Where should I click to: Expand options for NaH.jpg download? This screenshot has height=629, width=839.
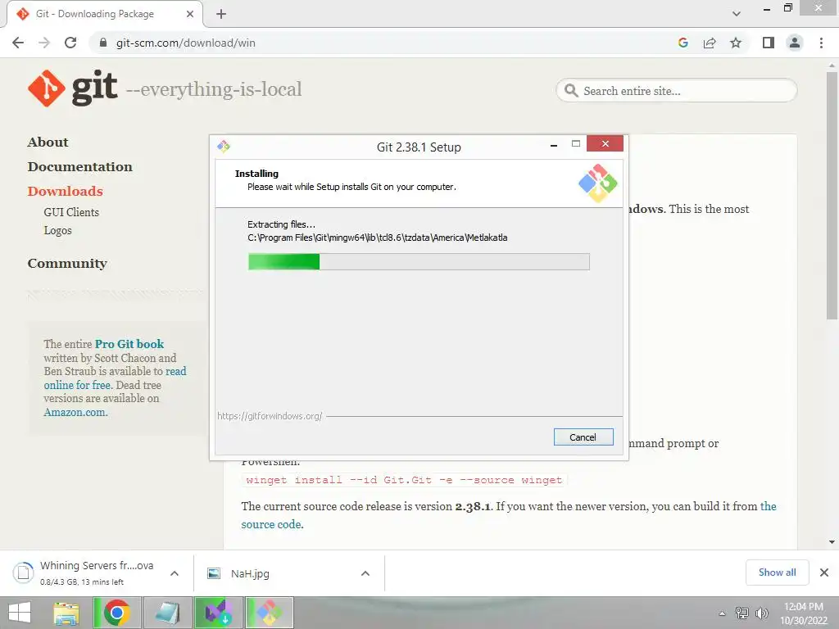(365, 573)
